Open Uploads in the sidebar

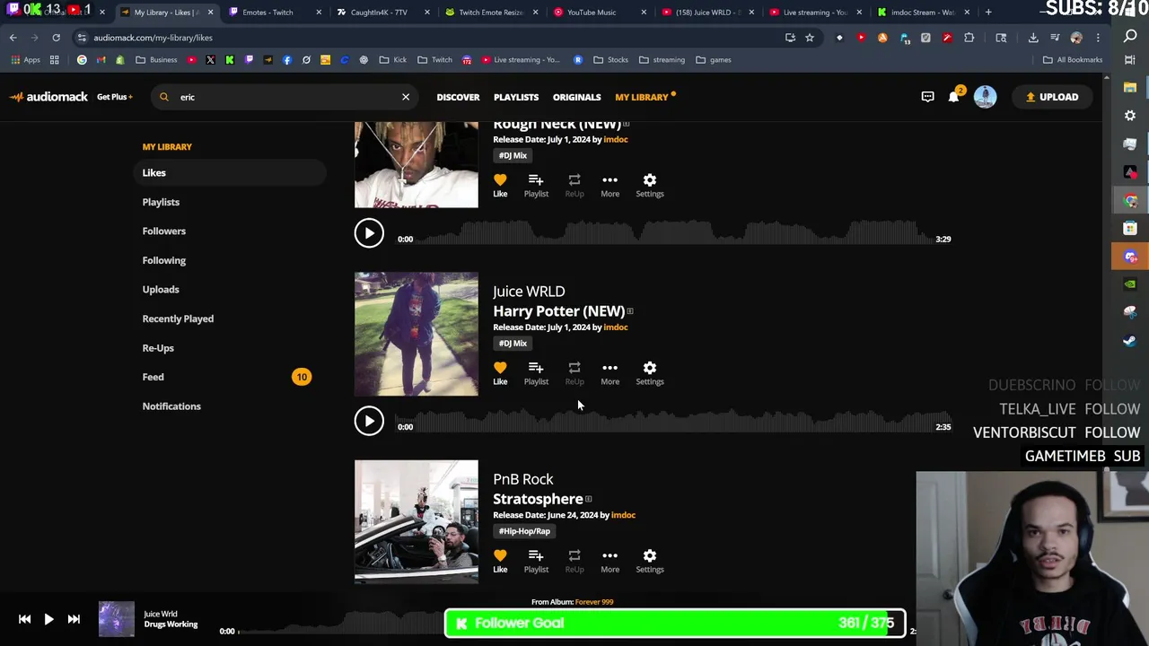coord(161,289)
